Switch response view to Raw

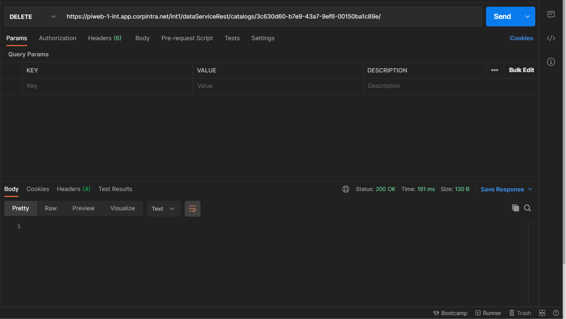pos(50,208)
